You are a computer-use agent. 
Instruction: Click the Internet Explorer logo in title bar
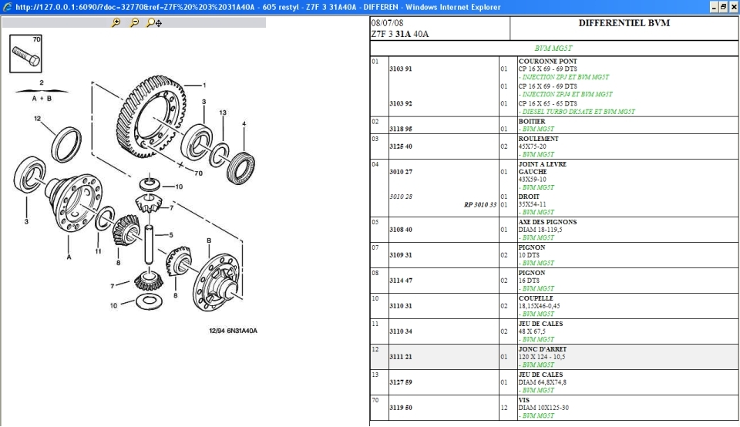(x=7, y=7)
